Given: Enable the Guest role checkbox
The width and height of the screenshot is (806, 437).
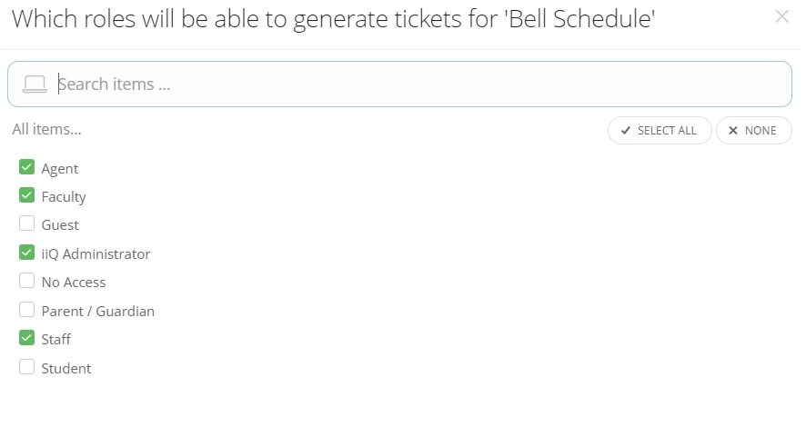Looking at the screenshot, I should coord(26,223).
